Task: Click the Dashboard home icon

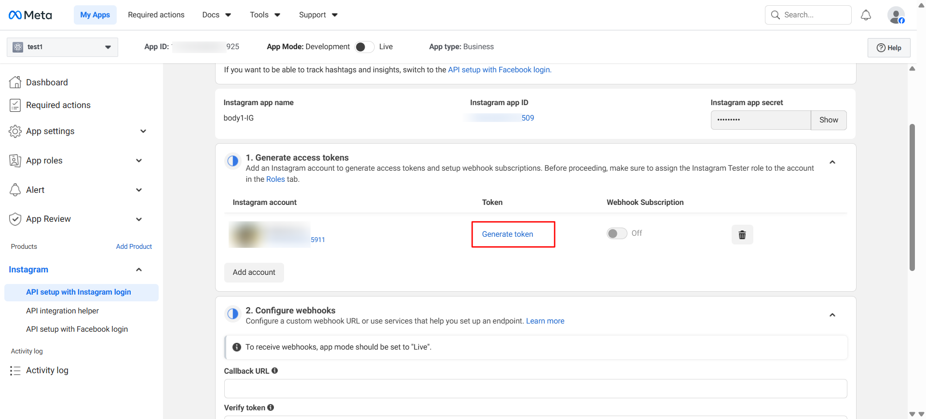Action: pyautogui.click(x=15, y=82)
